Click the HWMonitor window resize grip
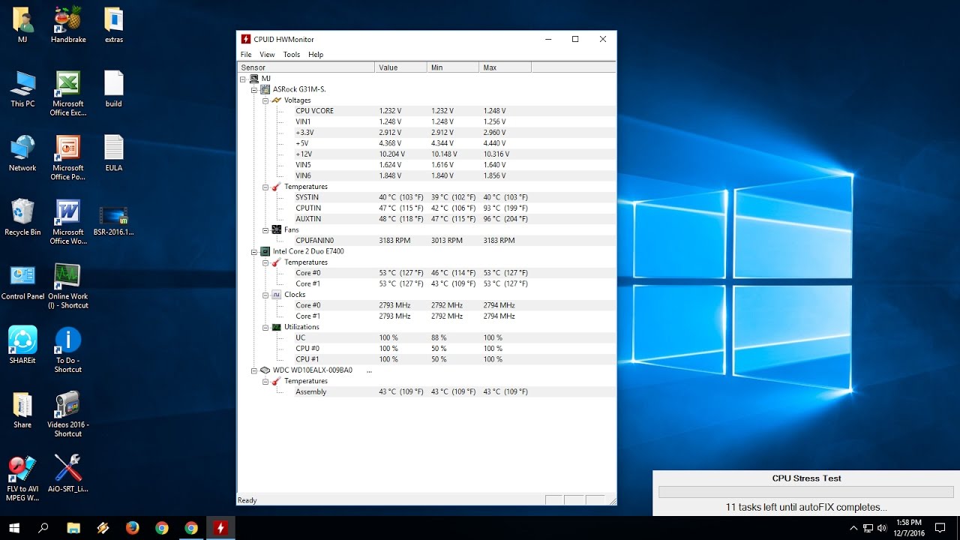This screenshot has height=540, width=960. pos(611,500)
